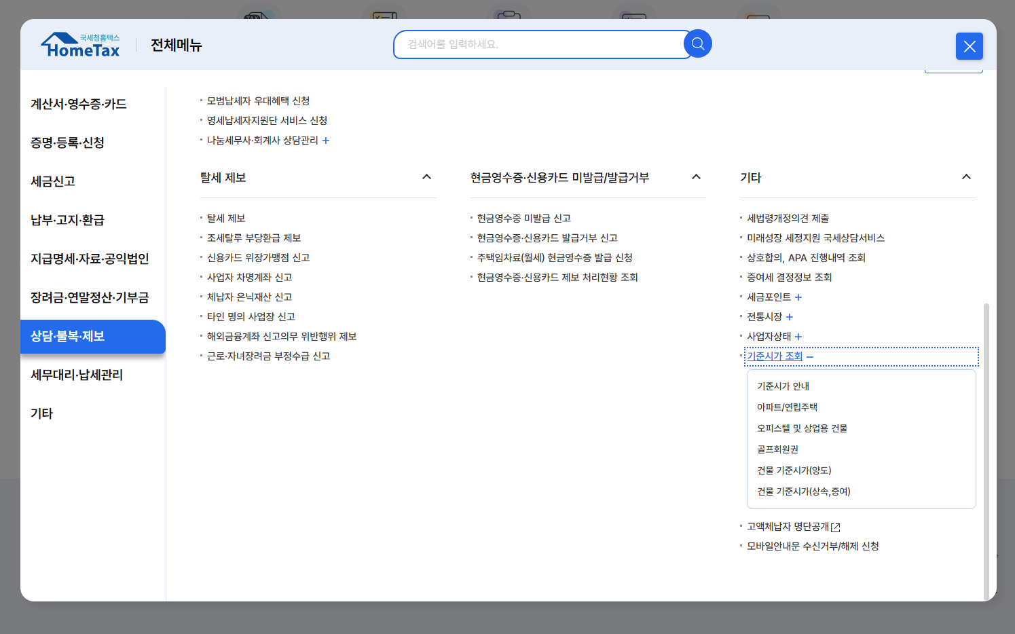This screenshot has height=634, width=1015.
Task: Collapse the 탈세 제보 section chevron
Action: coord(426,177)
